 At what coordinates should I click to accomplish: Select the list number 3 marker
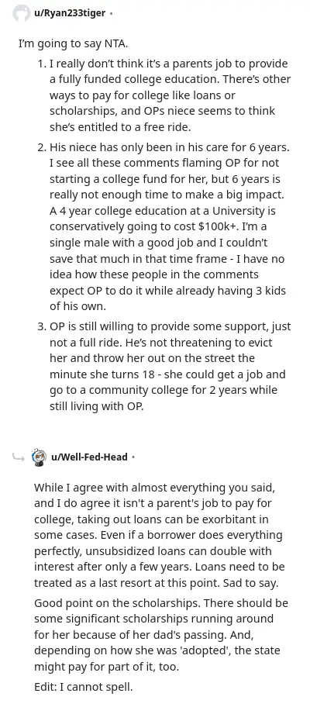pyautogui.click(x=43, y=326)
